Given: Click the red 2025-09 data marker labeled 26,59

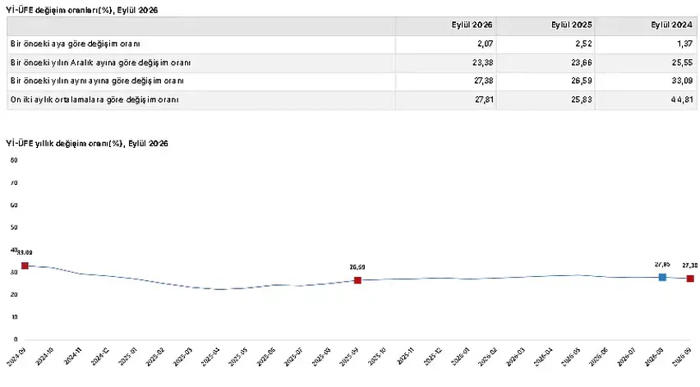Looking at the screenshot, I should pos(357,280).
